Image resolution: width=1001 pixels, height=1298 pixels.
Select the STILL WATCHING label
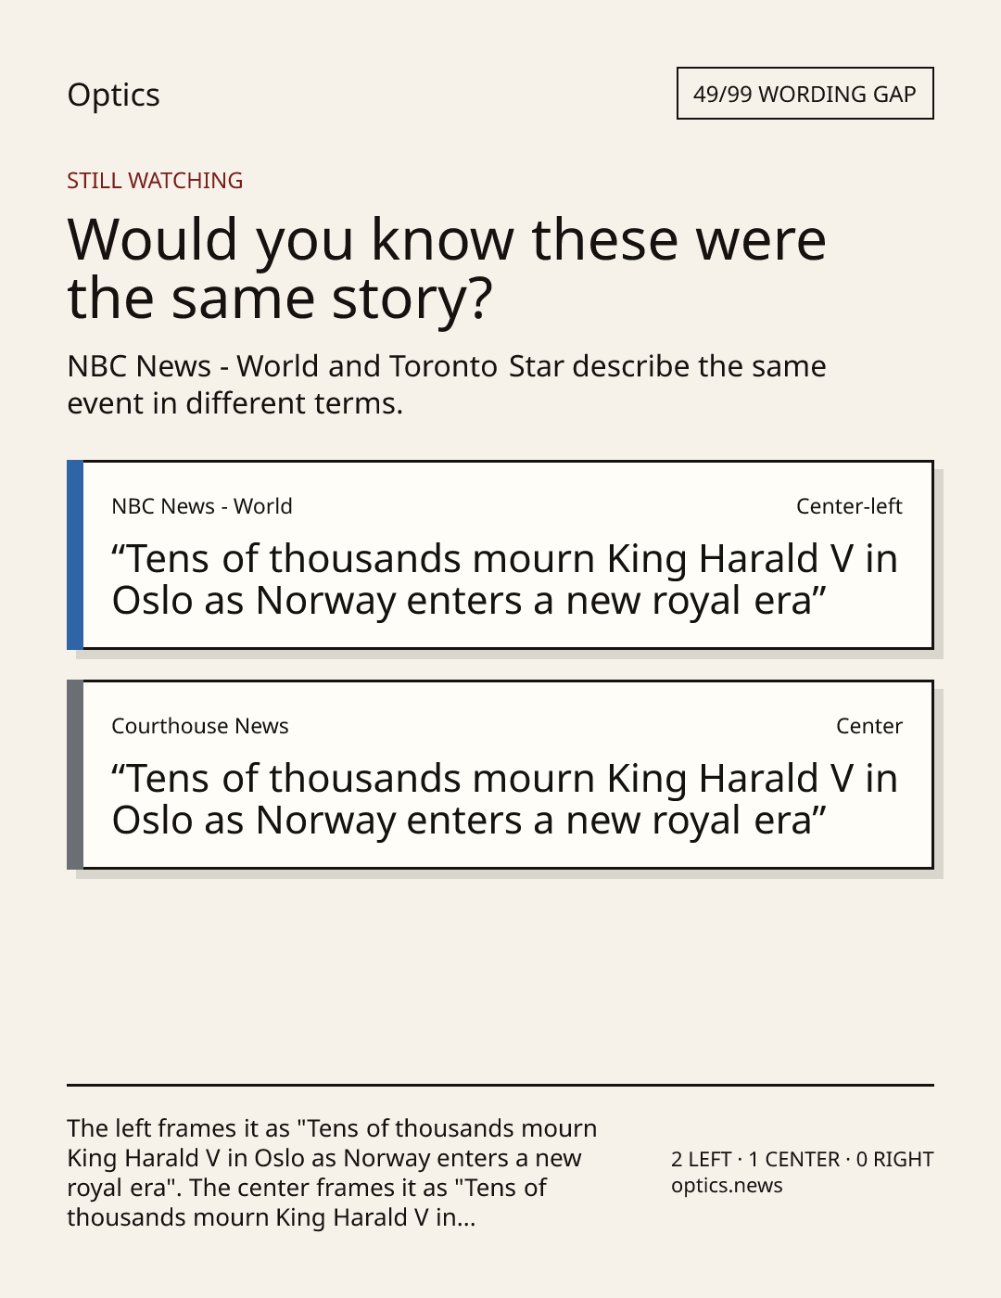point(155,181)
